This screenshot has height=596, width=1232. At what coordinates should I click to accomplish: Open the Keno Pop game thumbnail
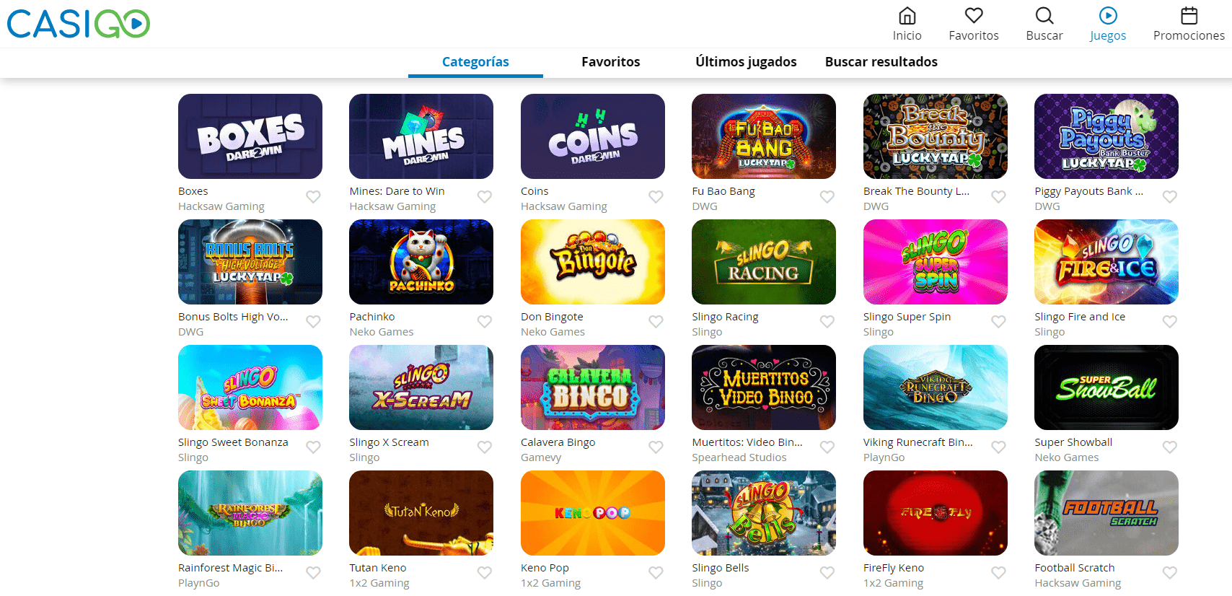[593, 513]
